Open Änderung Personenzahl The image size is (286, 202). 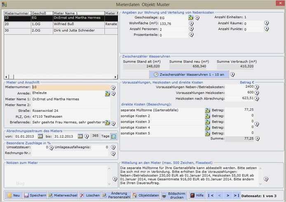click(116, 195)
